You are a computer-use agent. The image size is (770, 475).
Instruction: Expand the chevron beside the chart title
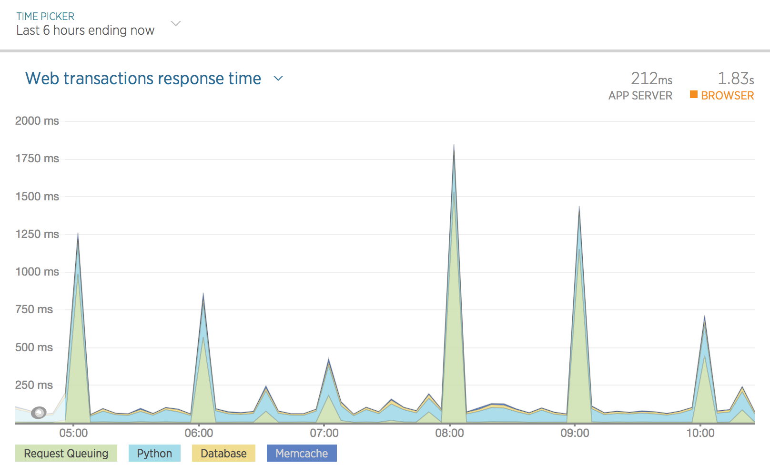click(278, 79)
